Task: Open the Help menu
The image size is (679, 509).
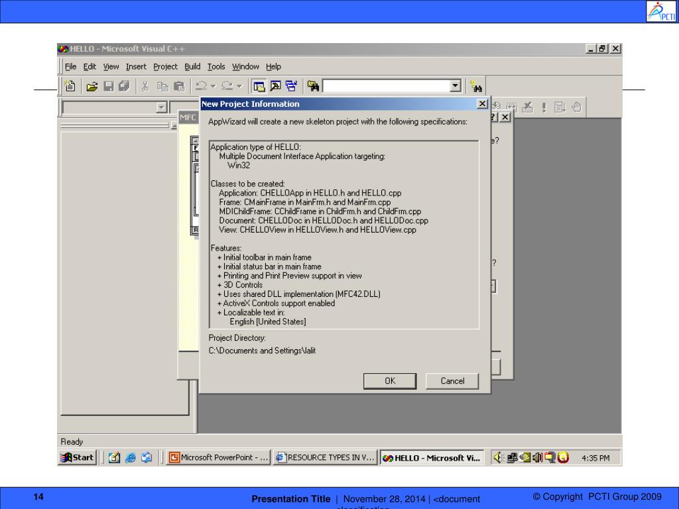Action: click(x=273, y=67)
